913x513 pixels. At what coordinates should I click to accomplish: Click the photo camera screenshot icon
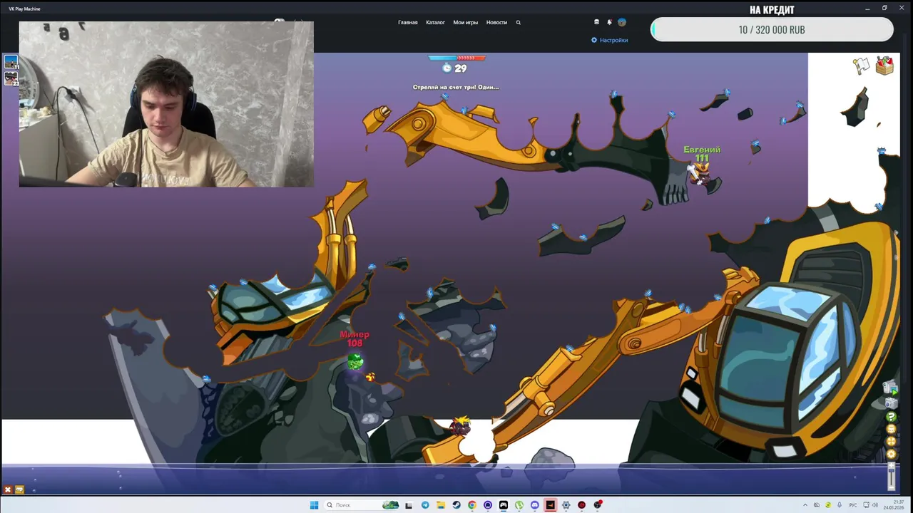click(x=891, y=403)
